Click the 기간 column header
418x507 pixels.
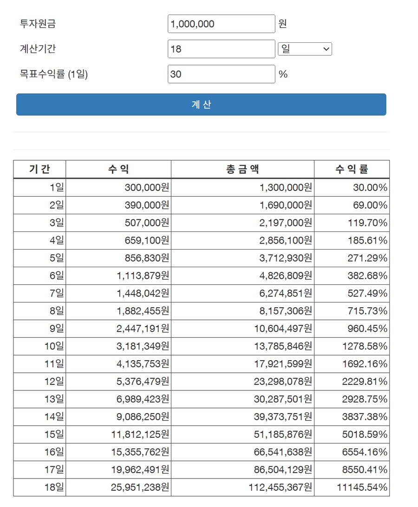pyautogui.click(x=39, y=169)
